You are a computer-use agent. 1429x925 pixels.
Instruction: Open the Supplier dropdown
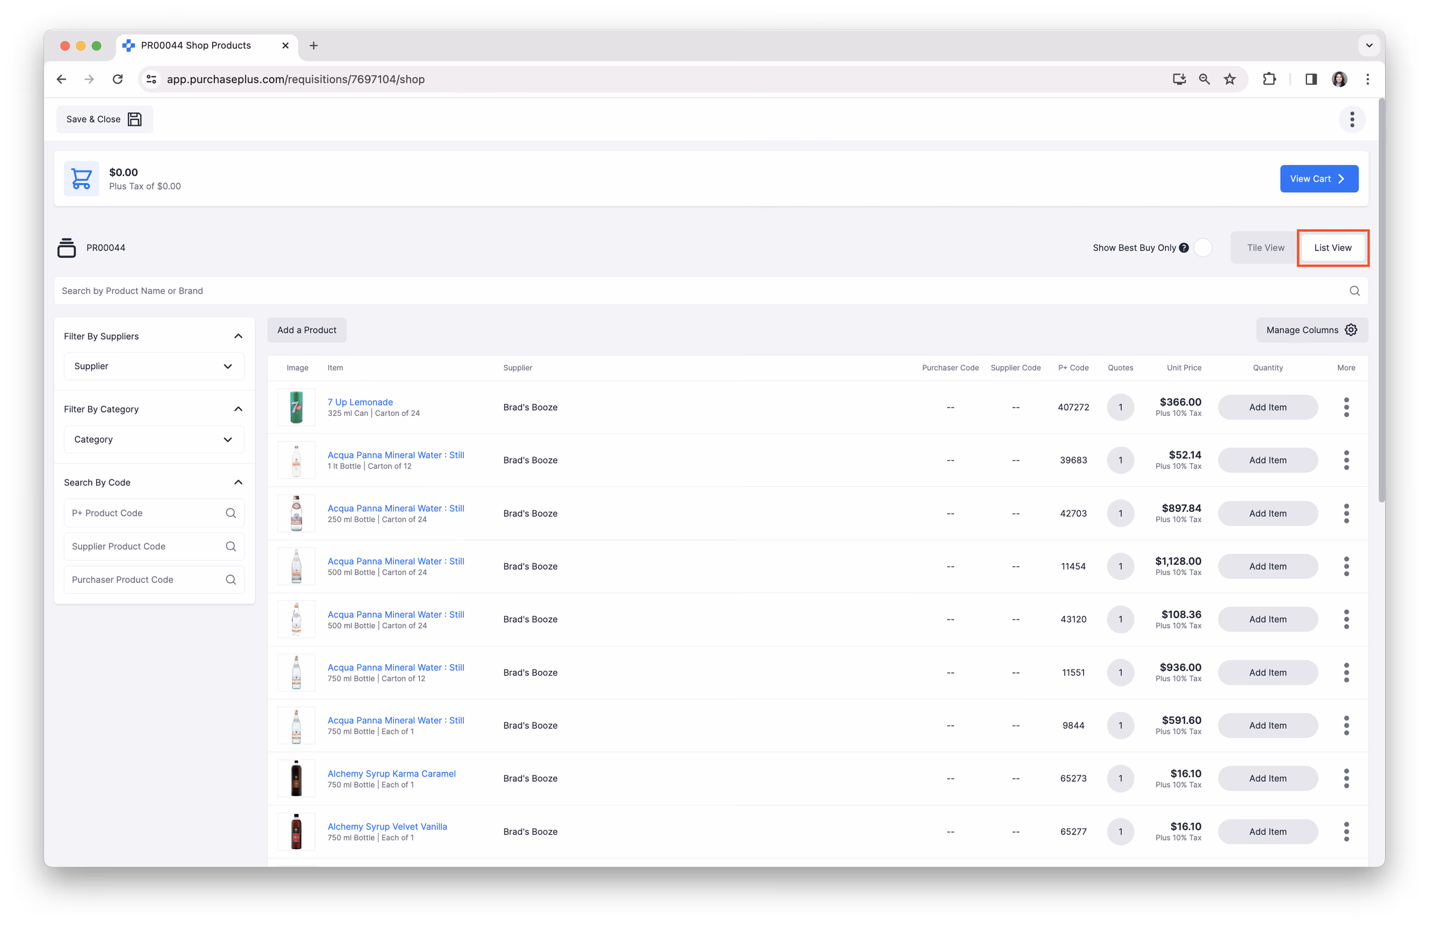[x=154, y=366]
